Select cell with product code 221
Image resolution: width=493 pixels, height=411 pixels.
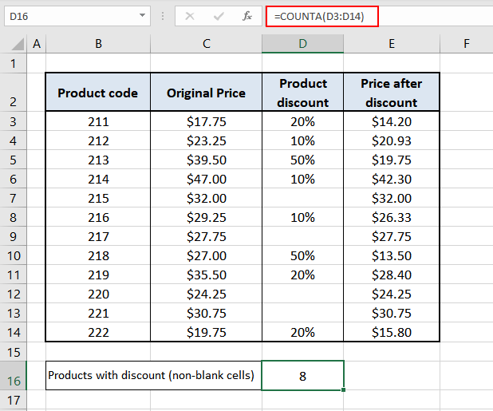click(98, 313)
